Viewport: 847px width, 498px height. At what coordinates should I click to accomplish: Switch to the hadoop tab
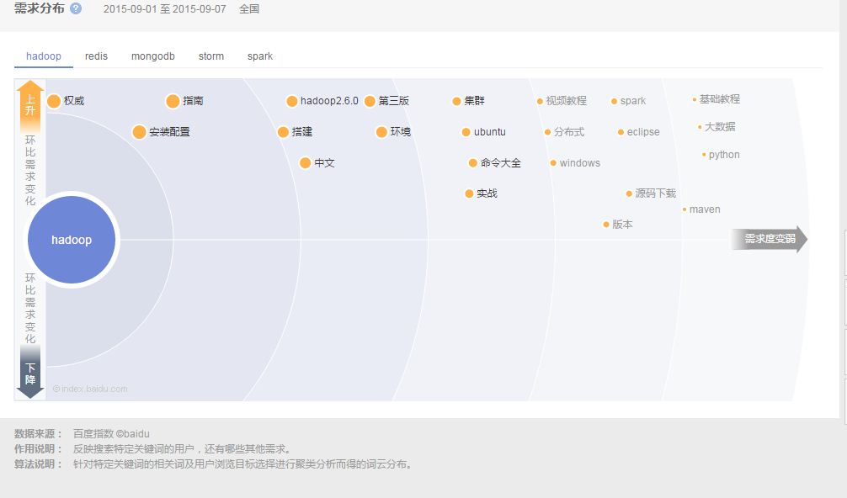pyautogui.click(x=44, y=56)
